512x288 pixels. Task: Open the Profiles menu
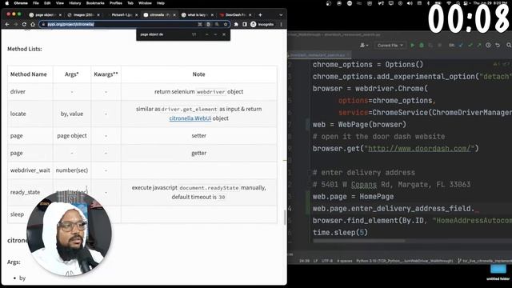click(x=115, y=3)
